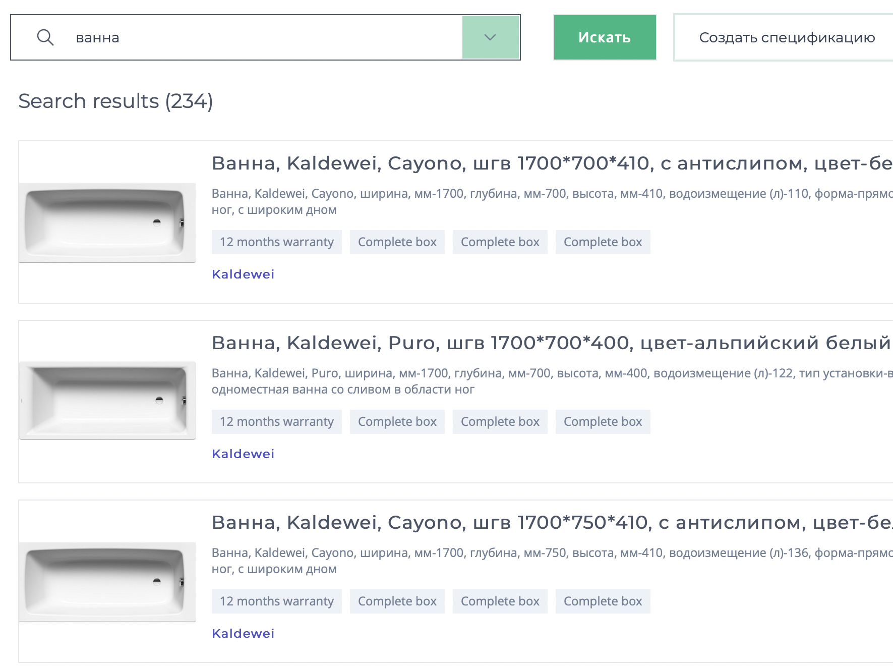Click the Puro bathtub thumbnail

tap(107, 401)
